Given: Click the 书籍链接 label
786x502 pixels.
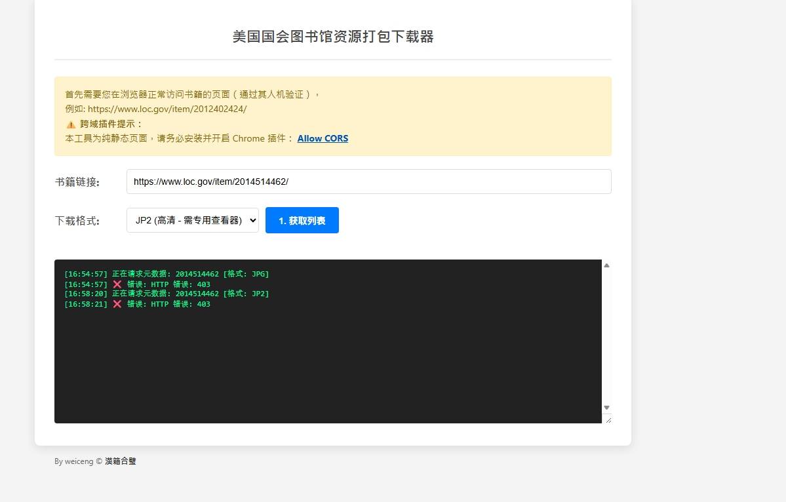Looking at the screenshot, I should coord(77,182).
